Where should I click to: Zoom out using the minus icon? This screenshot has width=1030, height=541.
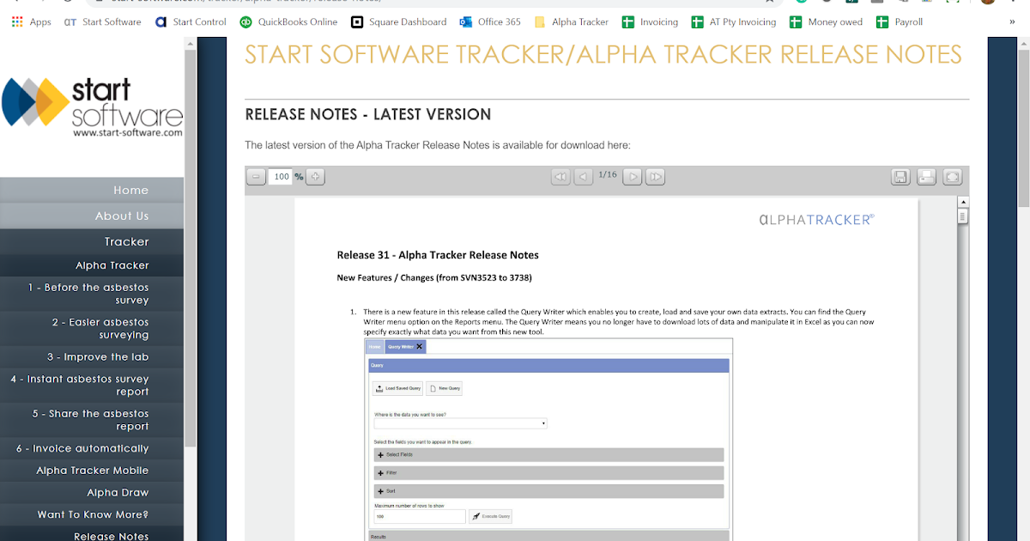(x=255, y=176)
